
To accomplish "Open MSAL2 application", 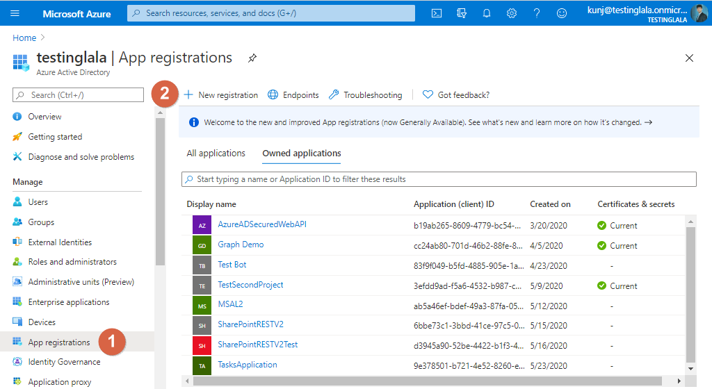I will pyautogui.click(x=230, y=304).
